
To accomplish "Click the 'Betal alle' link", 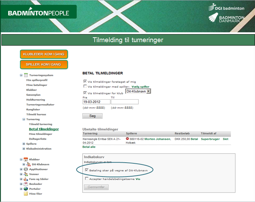I will click(89, 147).
